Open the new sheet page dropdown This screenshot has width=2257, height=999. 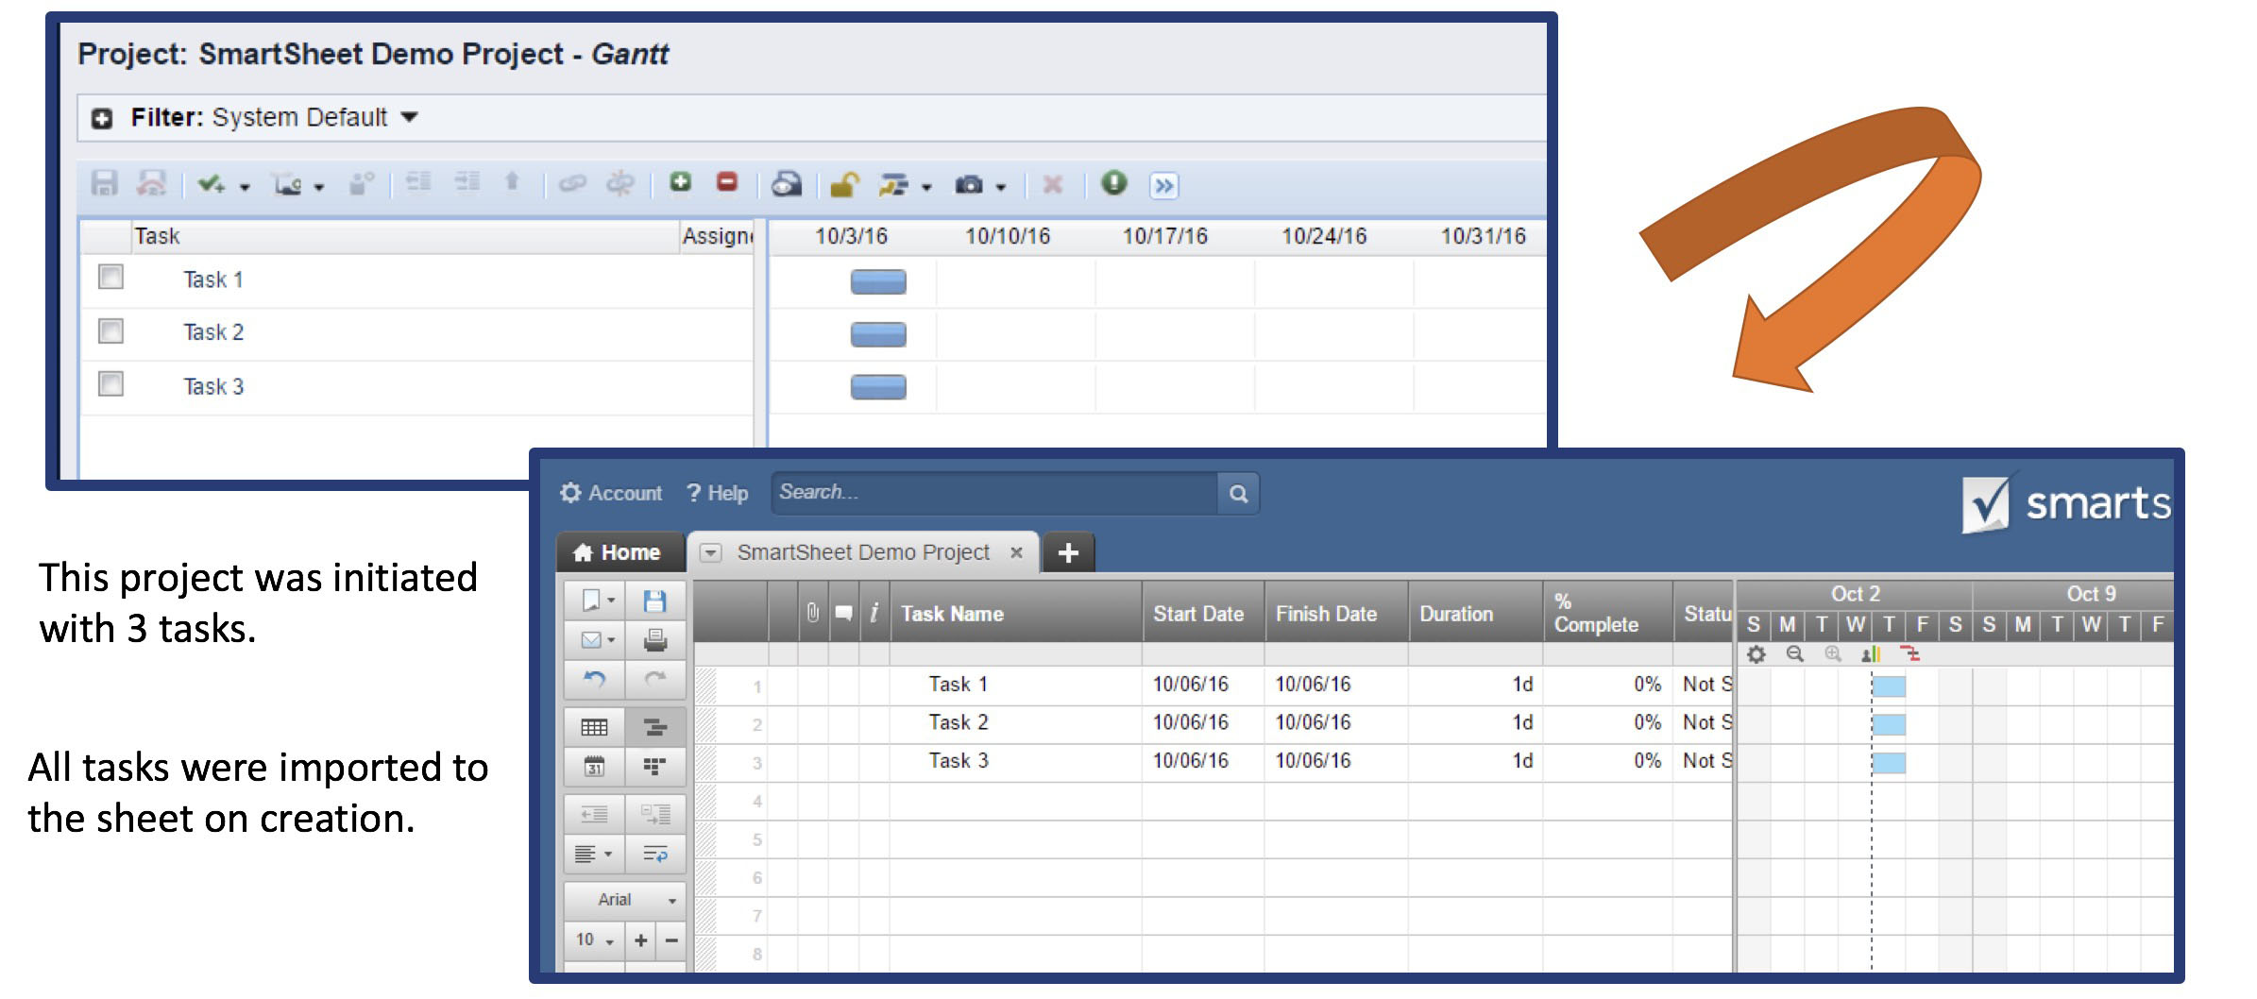[x=594, y=601]
